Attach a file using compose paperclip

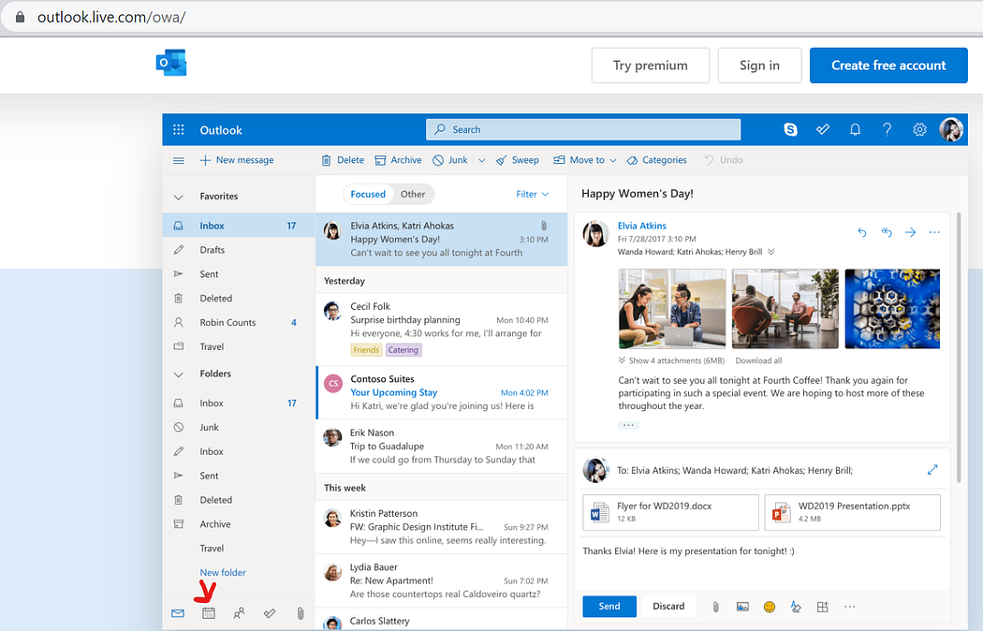[x=715, y=607]
